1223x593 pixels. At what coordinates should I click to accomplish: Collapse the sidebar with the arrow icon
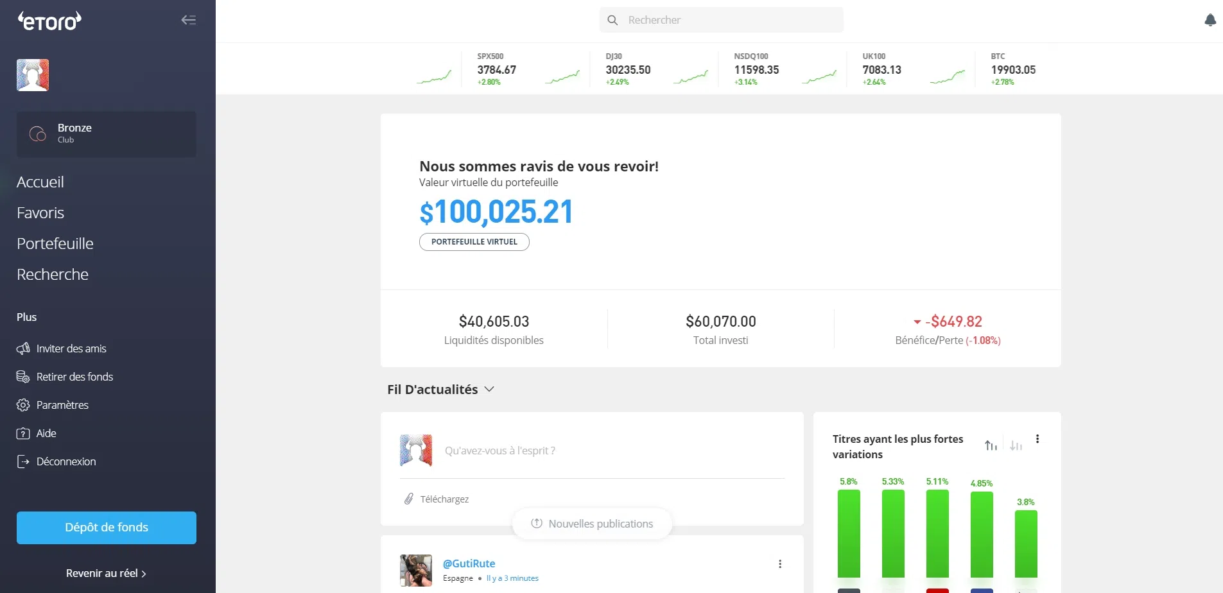point(188,20)
